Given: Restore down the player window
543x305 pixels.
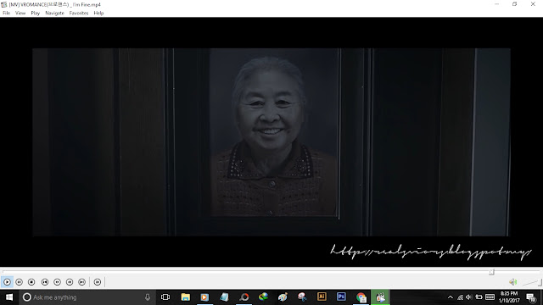Looking at the screenshot, I should 515,4.
